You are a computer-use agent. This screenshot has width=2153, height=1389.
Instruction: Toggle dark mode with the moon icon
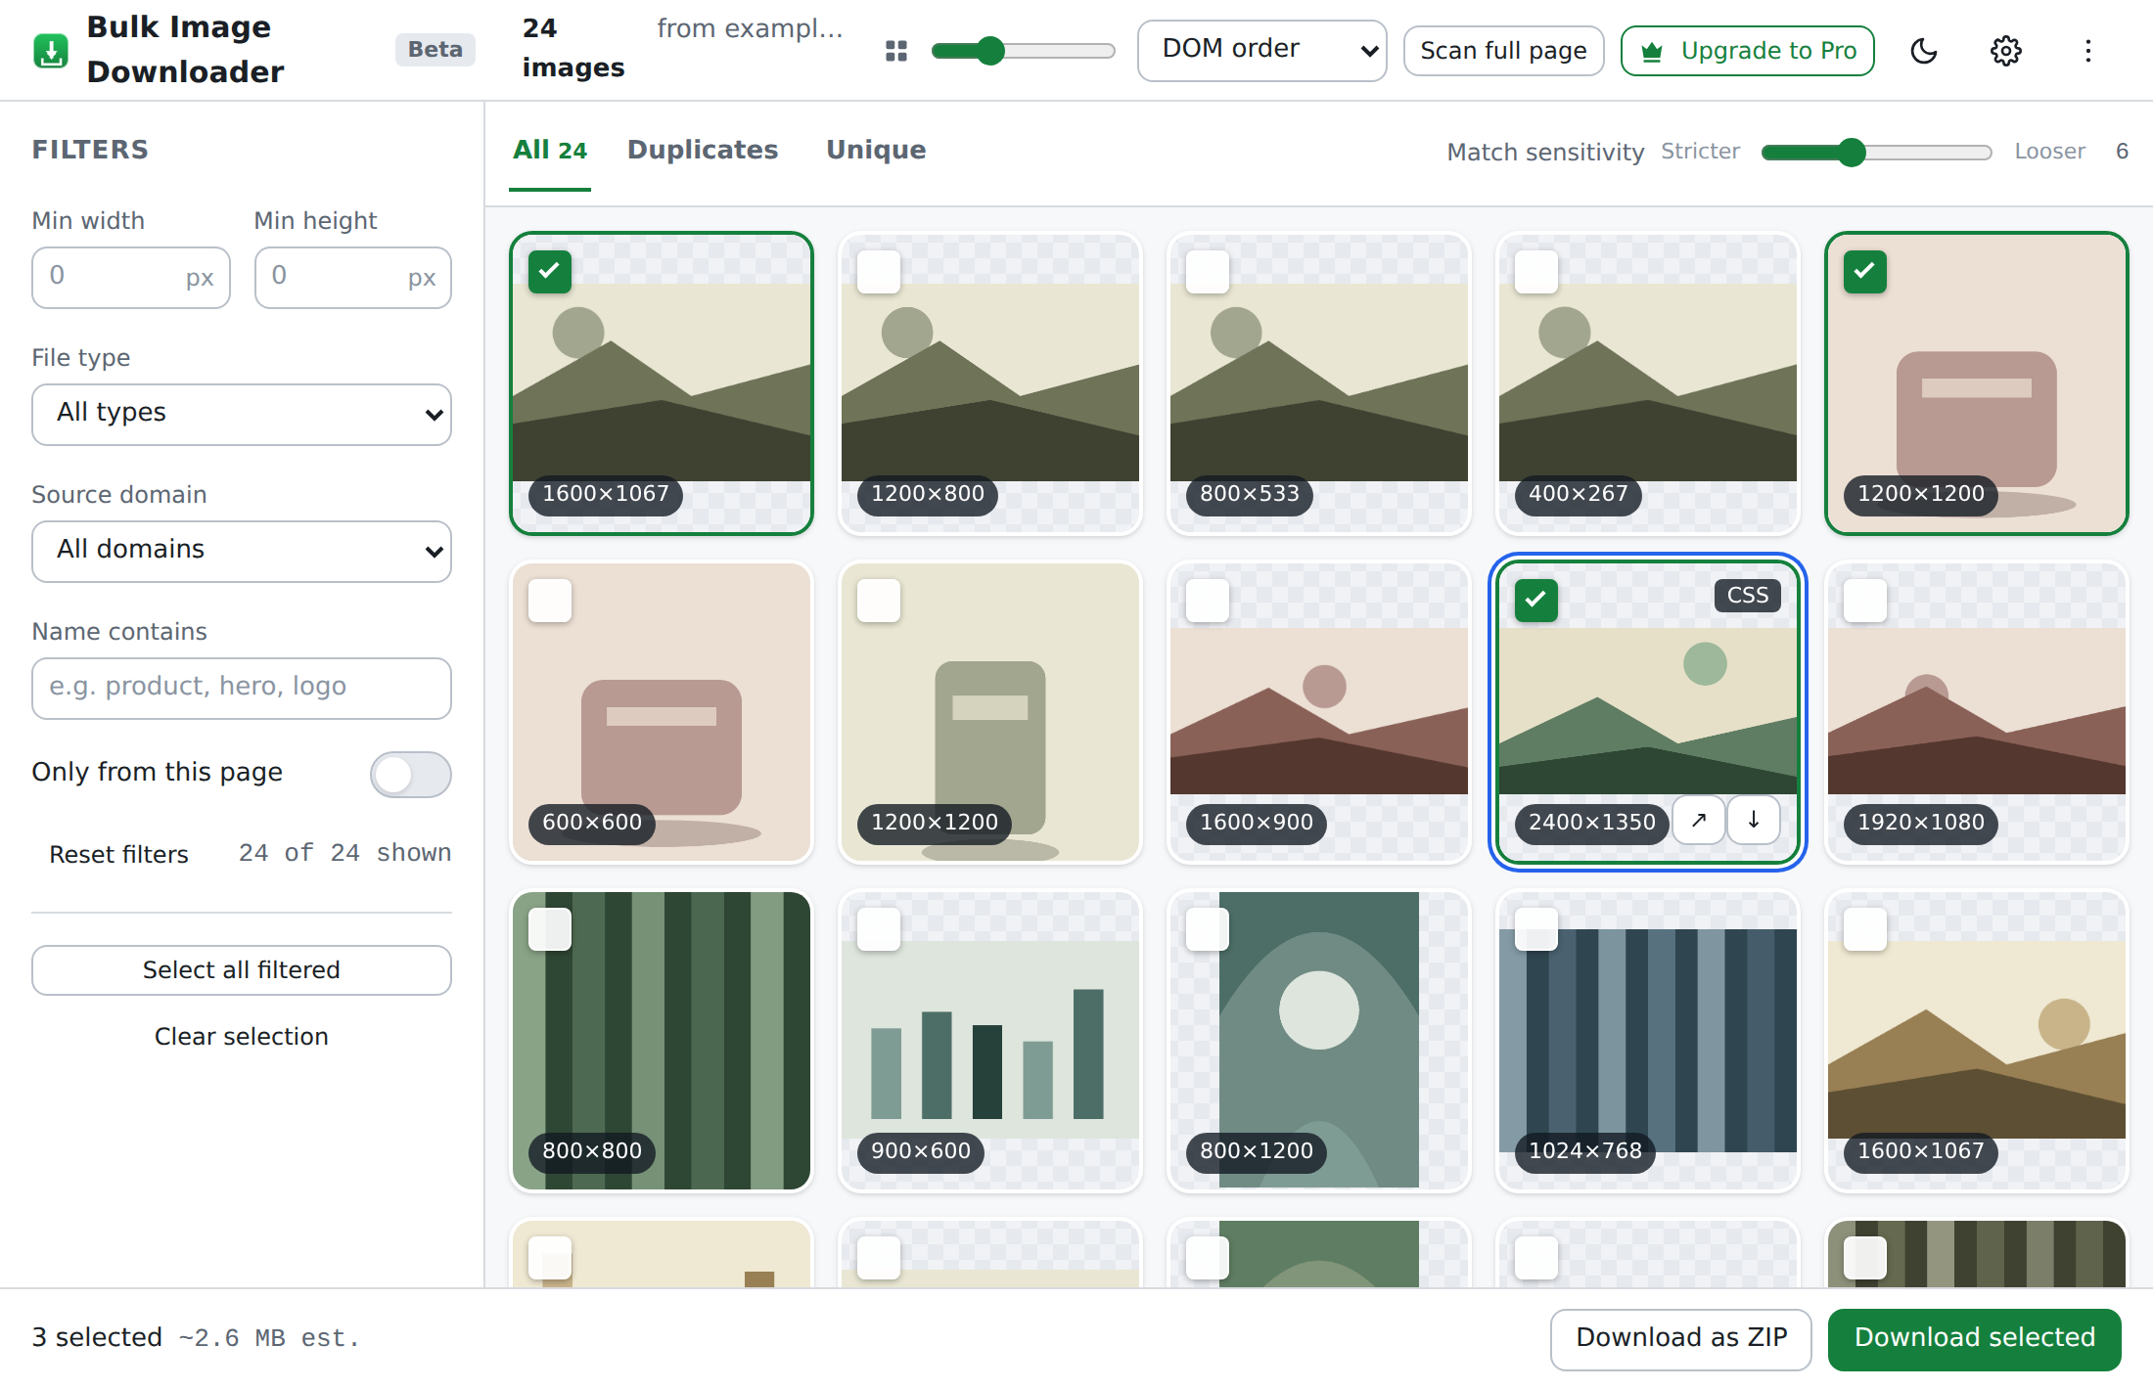(x=1924, y=51)
